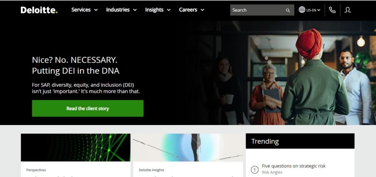Expand the Services chevron arrow
This screenshot has height=177, width=376.
[96, 10]
